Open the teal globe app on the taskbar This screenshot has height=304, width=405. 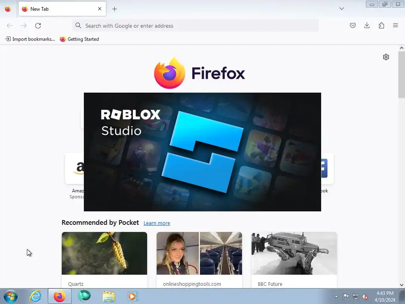pos(84,296)
